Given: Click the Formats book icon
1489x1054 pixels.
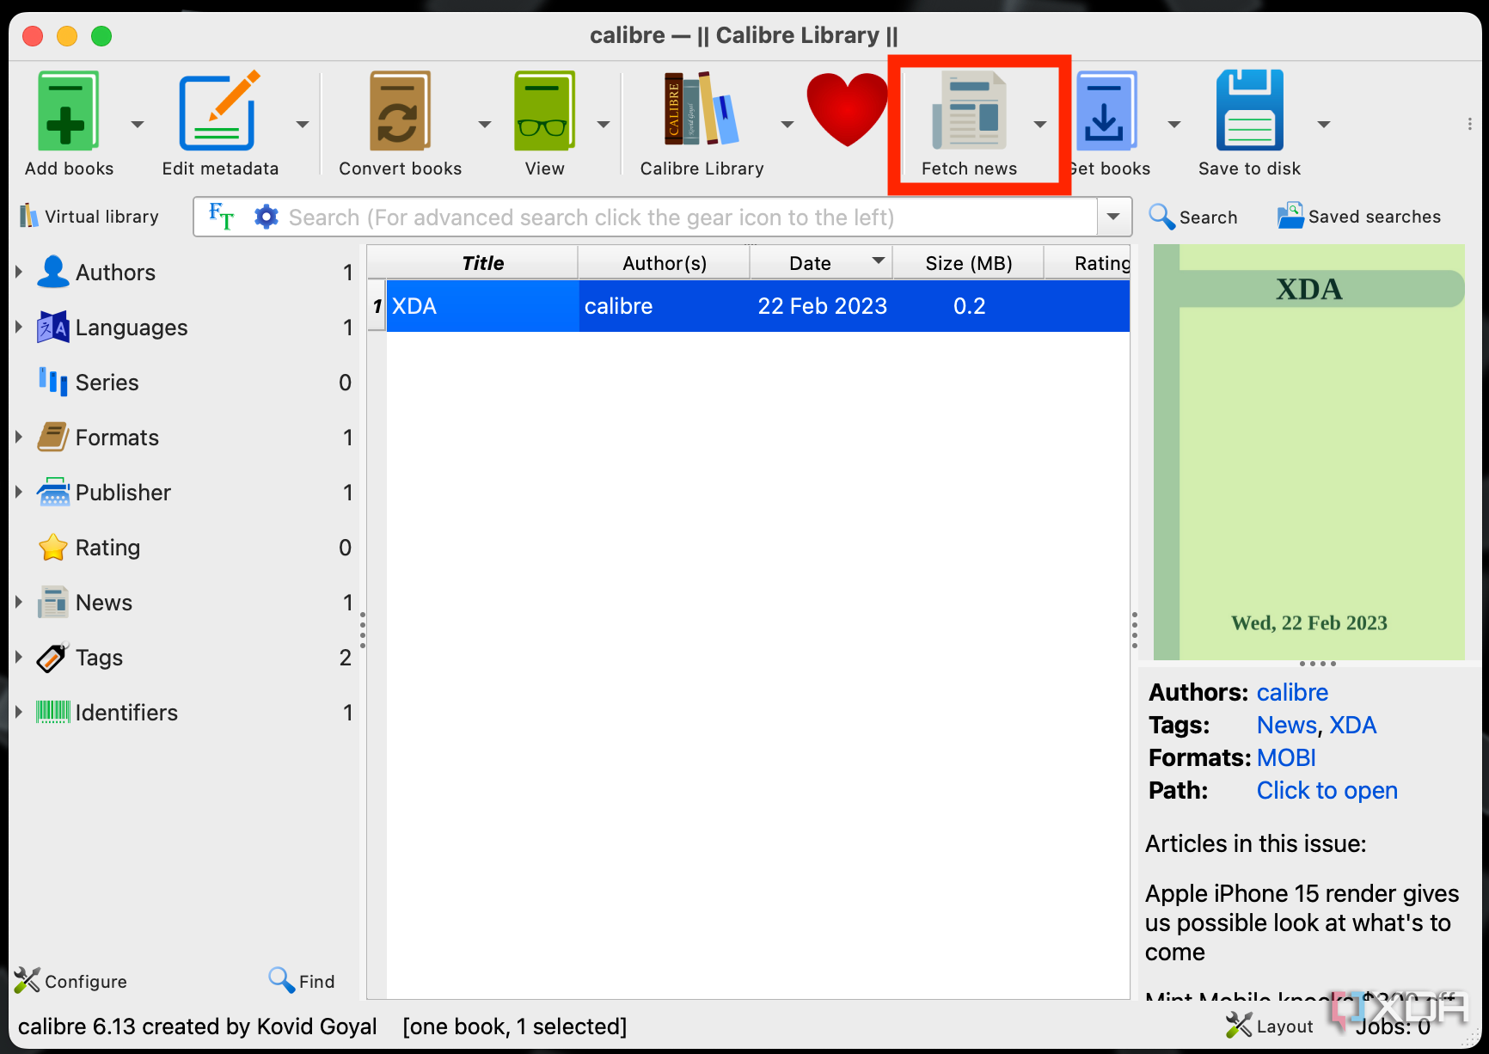Looking at the screenshot, I should [53, 437].
